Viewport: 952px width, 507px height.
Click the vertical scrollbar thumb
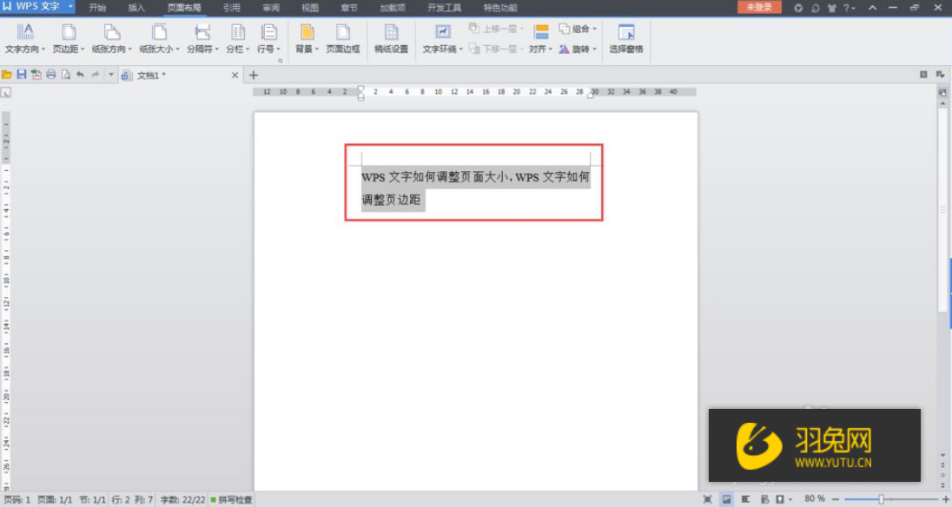coord(943,210)
